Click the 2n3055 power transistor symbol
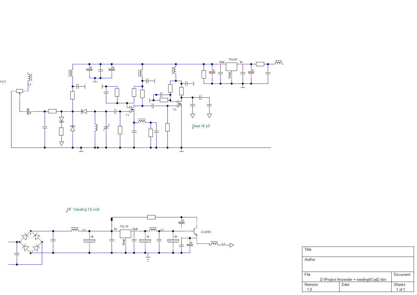 point(195,232)
